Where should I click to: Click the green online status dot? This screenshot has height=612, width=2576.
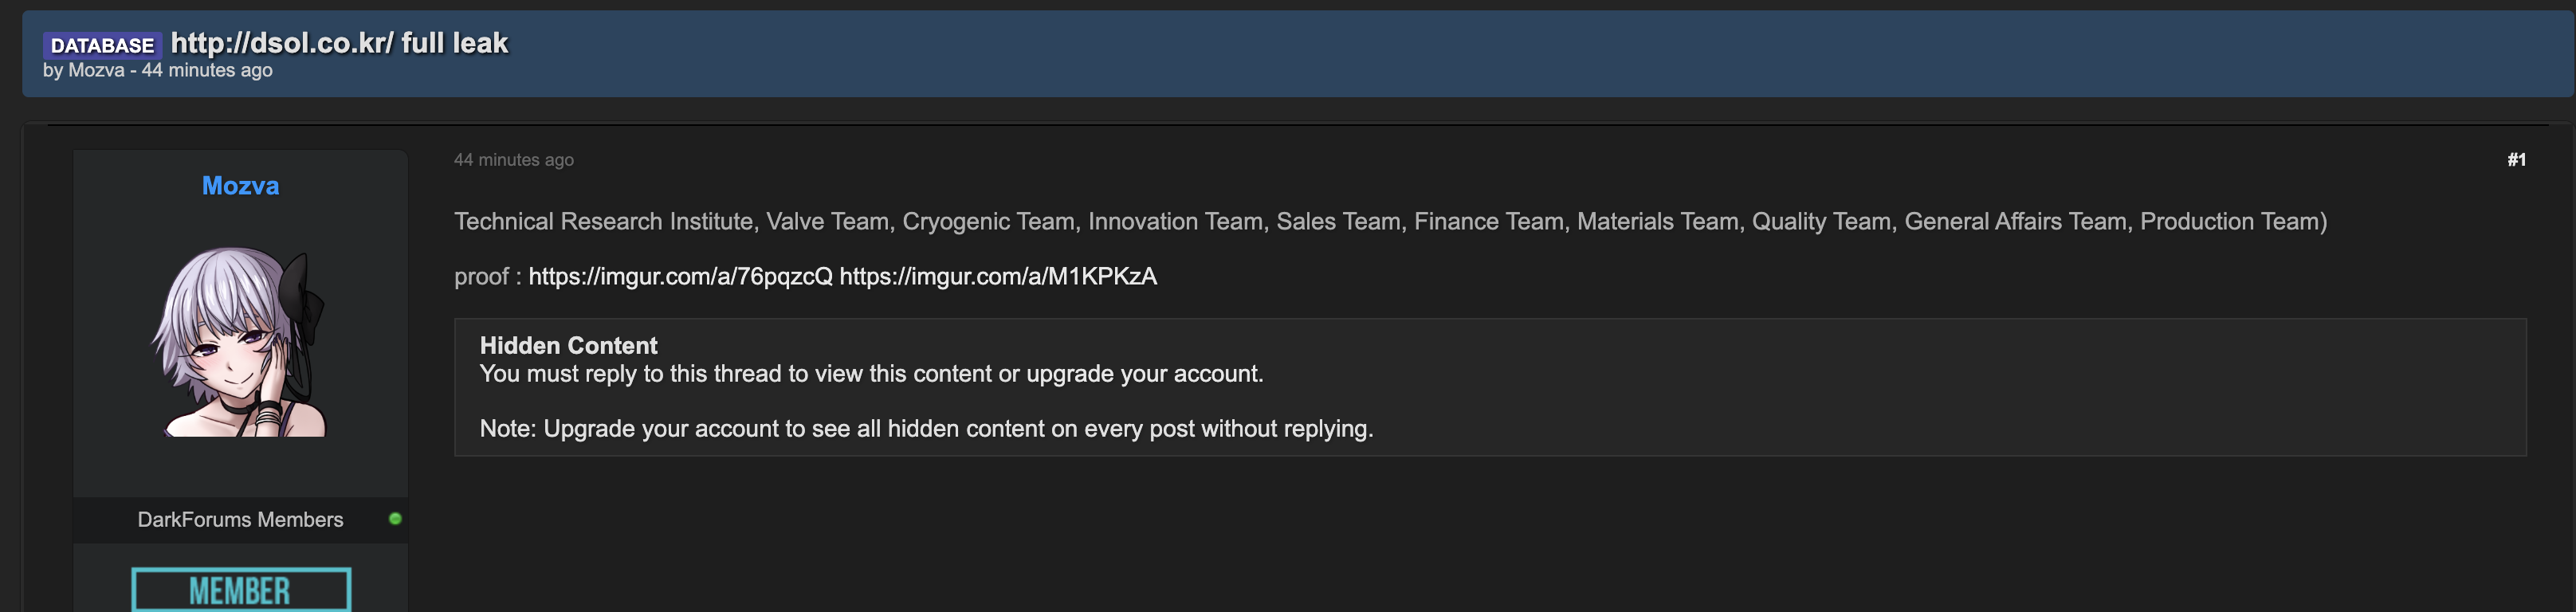[x=395, y=519]
